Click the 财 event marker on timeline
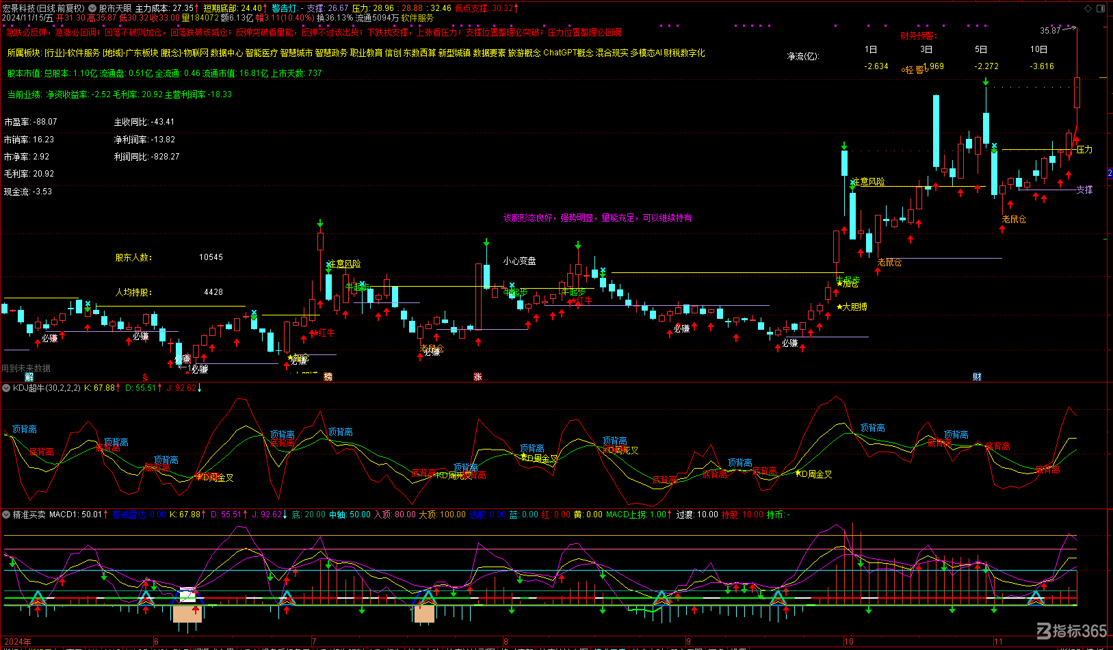Image resolution: width=1113 pixels, height=650 pixels. pos(977,377)
